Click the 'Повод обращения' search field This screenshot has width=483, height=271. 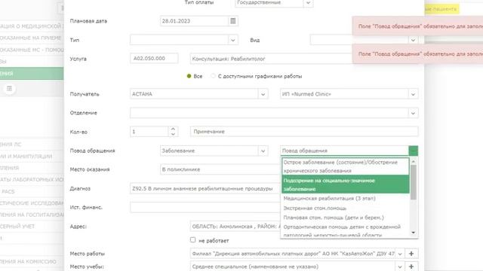click(x=344, y=151)
